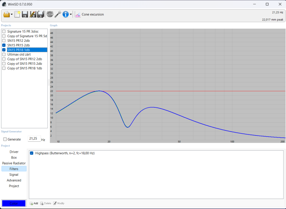286x209 pixels.
Task: Save project using the single floppy icon
Action: [25, 14]
